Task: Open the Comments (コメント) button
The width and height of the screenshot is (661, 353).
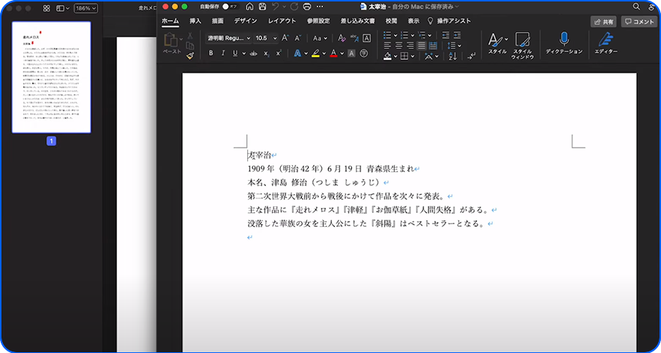Action: click(639, 22)
